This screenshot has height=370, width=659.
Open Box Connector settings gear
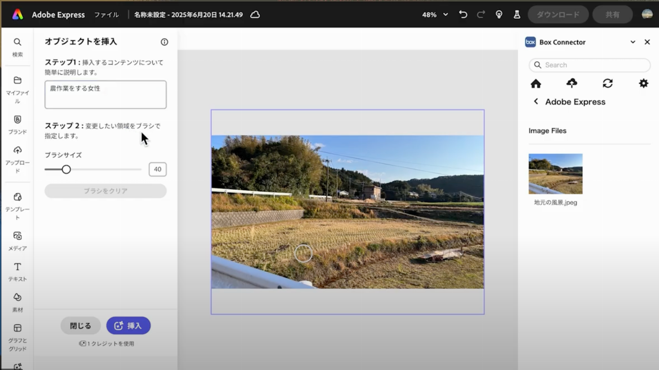(x=643, y=83)
